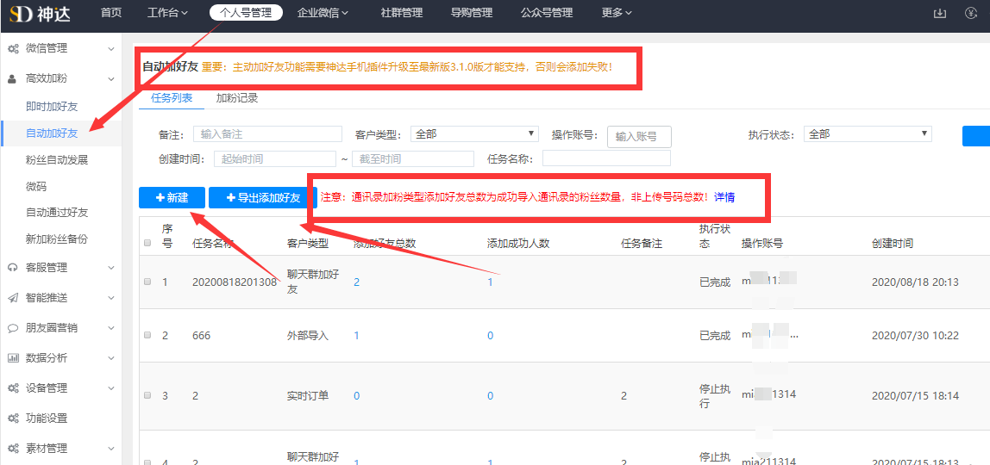Go to 首页 in top navigation
The width and height of the screenshot is (990, 465).
click(111, 13)
